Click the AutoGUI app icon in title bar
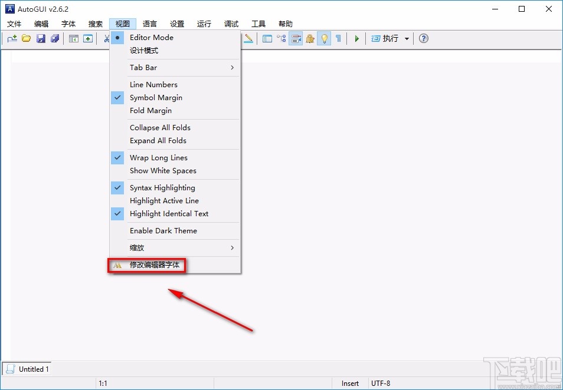Screen dimensions: 563x390 [9, 9]
